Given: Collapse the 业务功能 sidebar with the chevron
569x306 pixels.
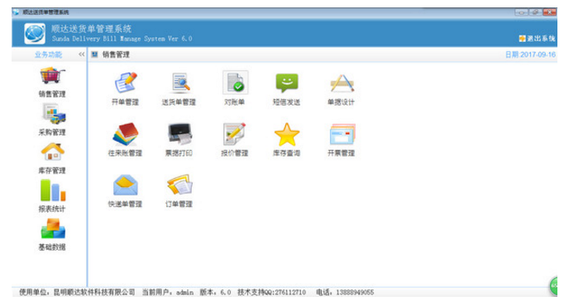Looking at the screenshot, I should click(81, 54).
